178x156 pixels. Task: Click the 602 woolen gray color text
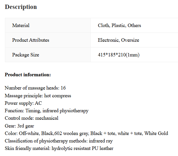(x=72, y=134)
